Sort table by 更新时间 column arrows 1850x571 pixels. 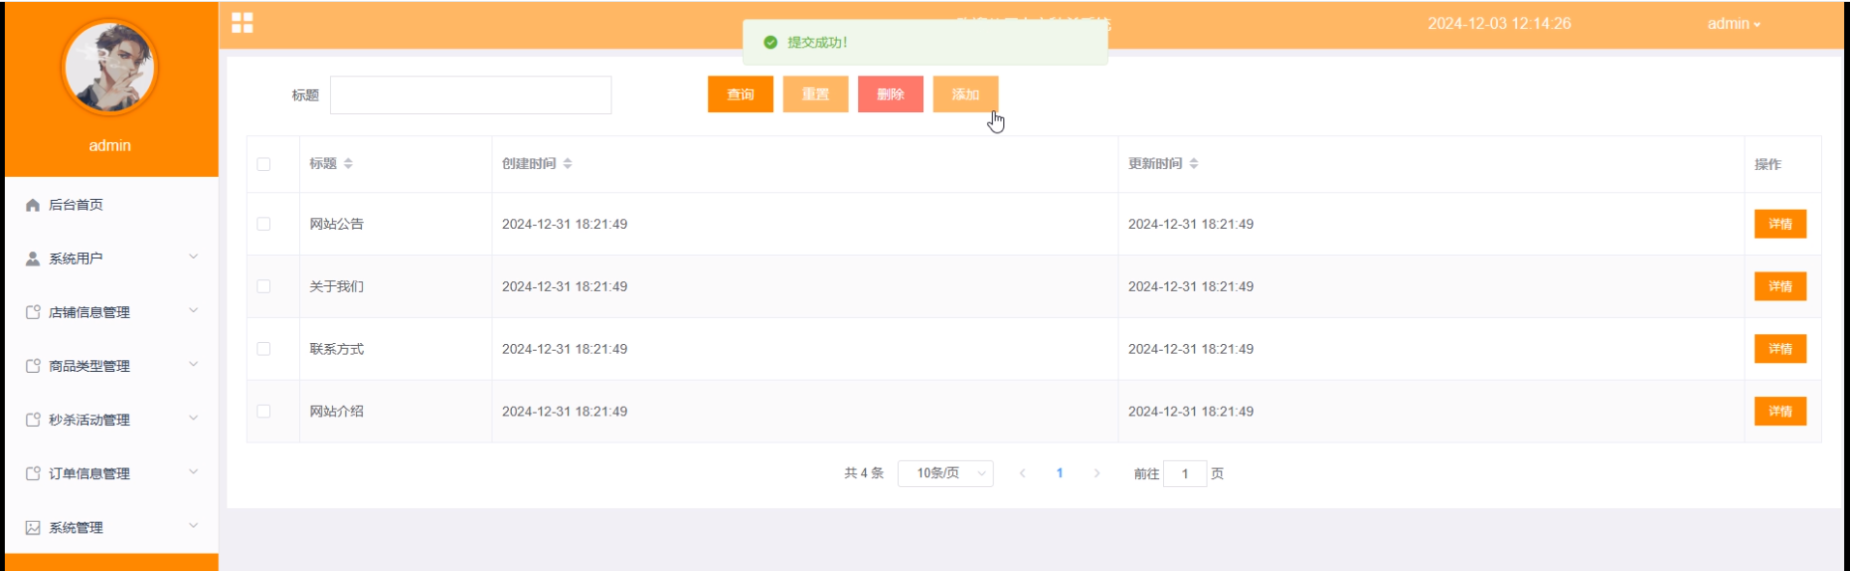point(1194,163)
